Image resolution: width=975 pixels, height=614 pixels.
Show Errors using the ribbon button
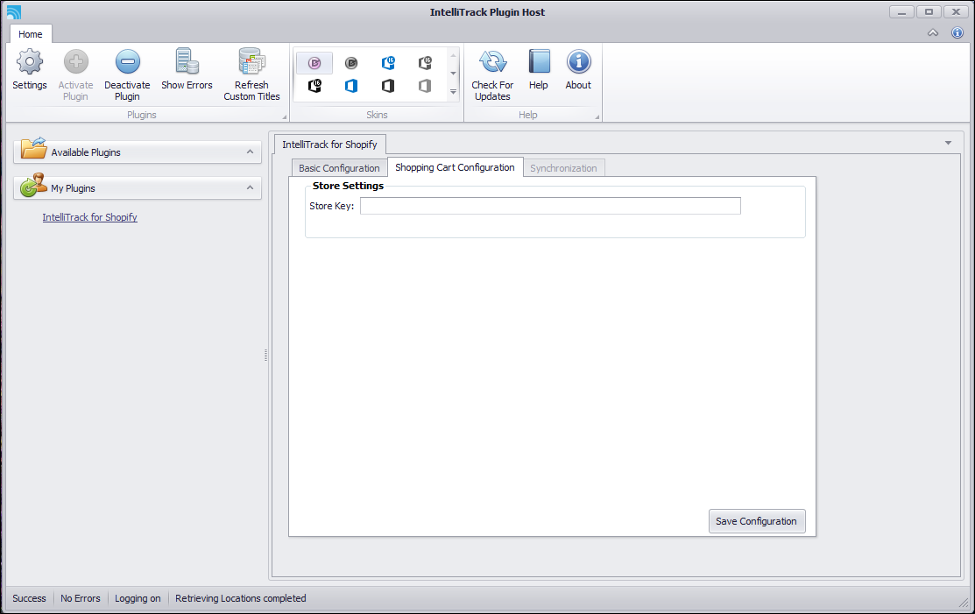(x=187, y=69)
